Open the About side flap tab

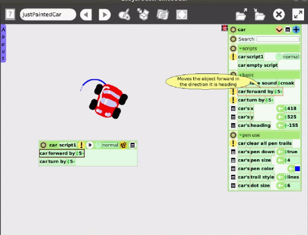[3, 44]
